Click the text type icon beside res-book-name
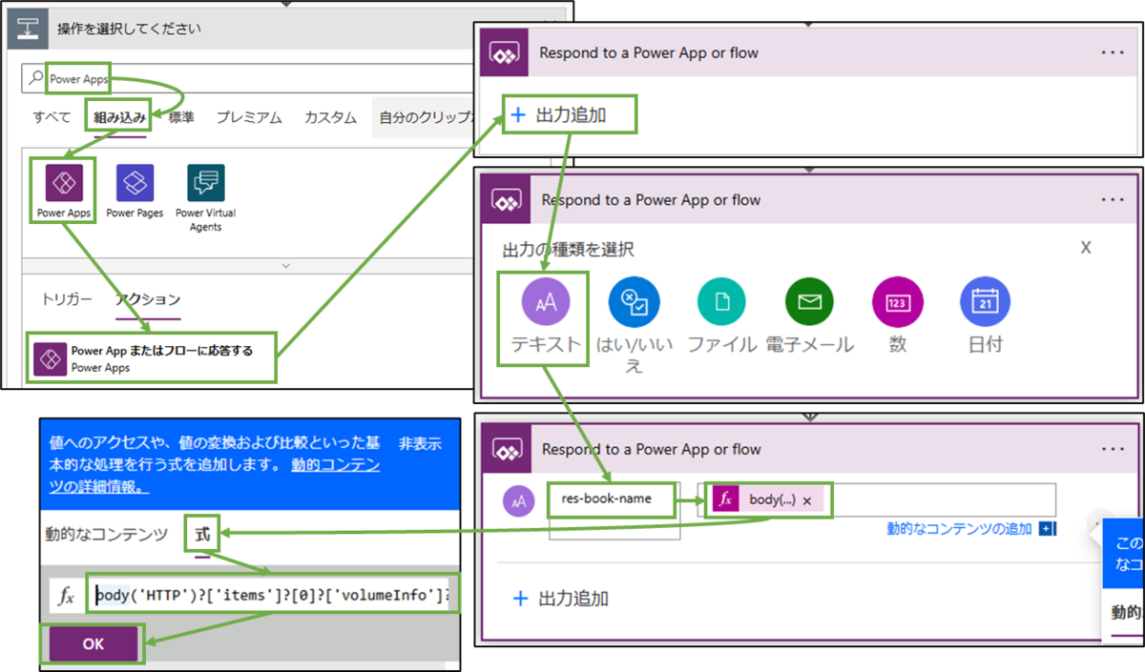Viewport: 1145px width, 672px height. pyautogui.click(x=520, y=499)
